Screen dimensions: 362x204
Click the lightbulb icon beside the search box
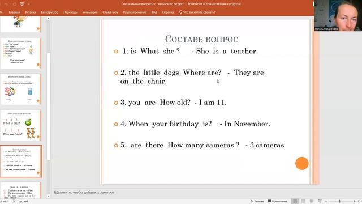click(180, 12)
